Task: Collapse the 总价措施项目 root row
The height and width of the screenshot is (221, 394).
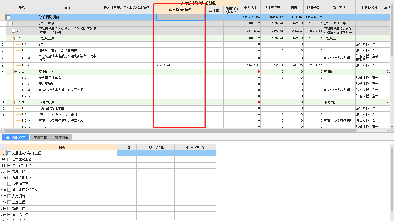Action: [8, 17]
